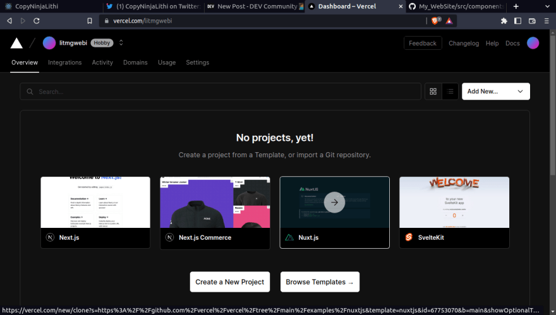Click the Nuxt.js logo icon

289,237
